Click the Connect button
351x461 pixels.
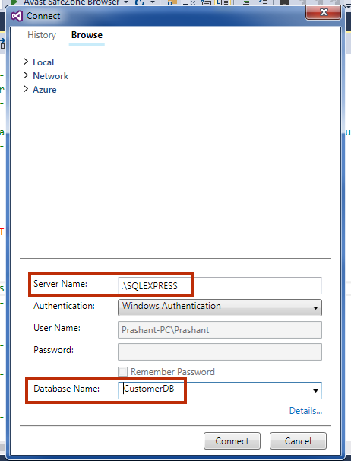pyautogui.click(x=232, y=440)
